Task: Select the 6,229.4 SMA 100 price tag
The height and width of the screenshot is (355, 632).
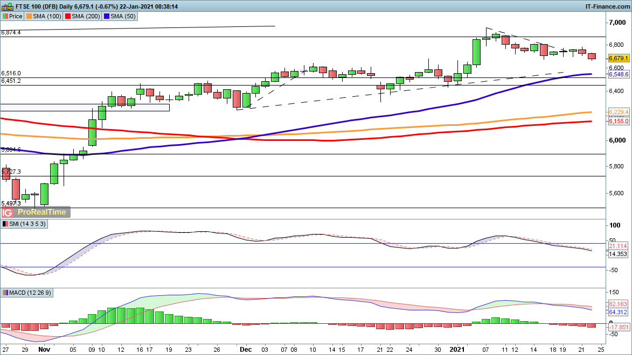Action: point(619,111)
